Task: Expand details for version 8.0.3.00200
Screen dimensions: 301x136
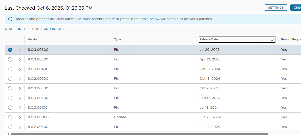Action: (x=20, y=98)
